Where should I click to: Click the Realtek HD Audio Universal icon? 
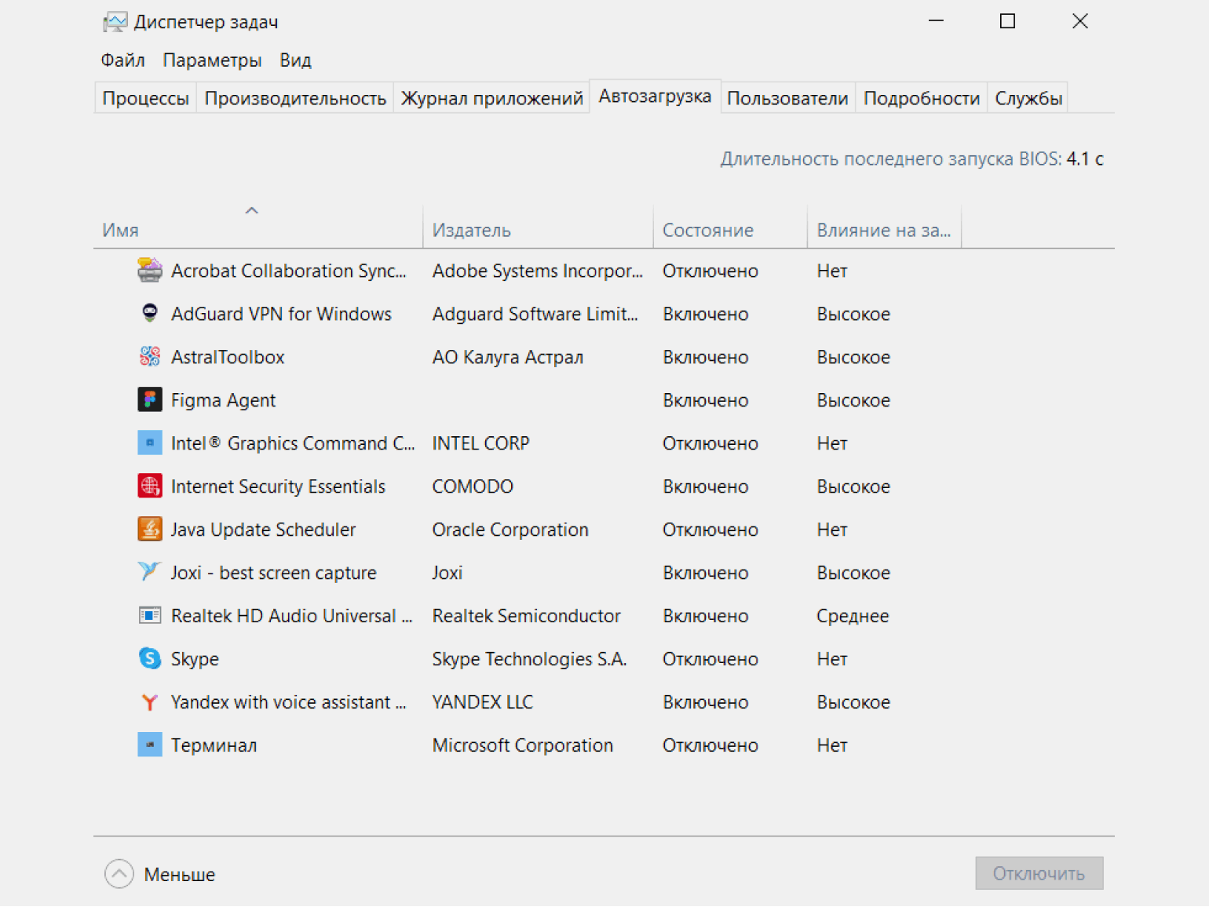point(149,616)
